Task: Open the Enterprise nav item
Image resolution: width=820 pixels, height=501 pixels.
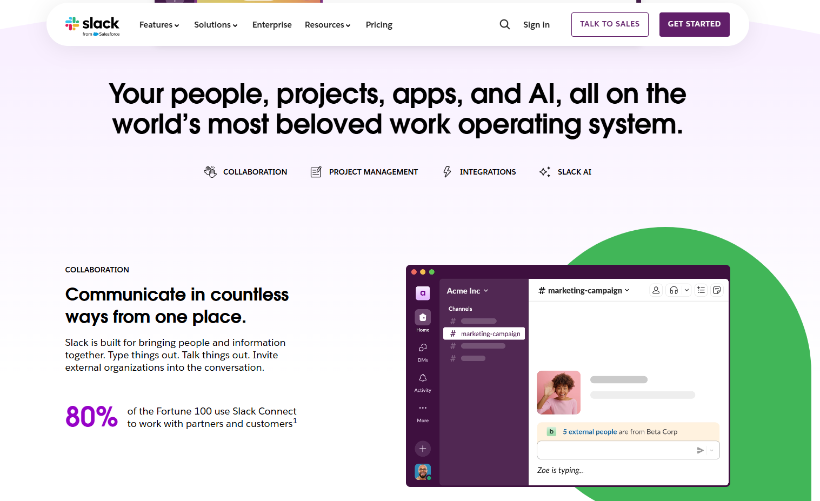Action: coord(272,25)
